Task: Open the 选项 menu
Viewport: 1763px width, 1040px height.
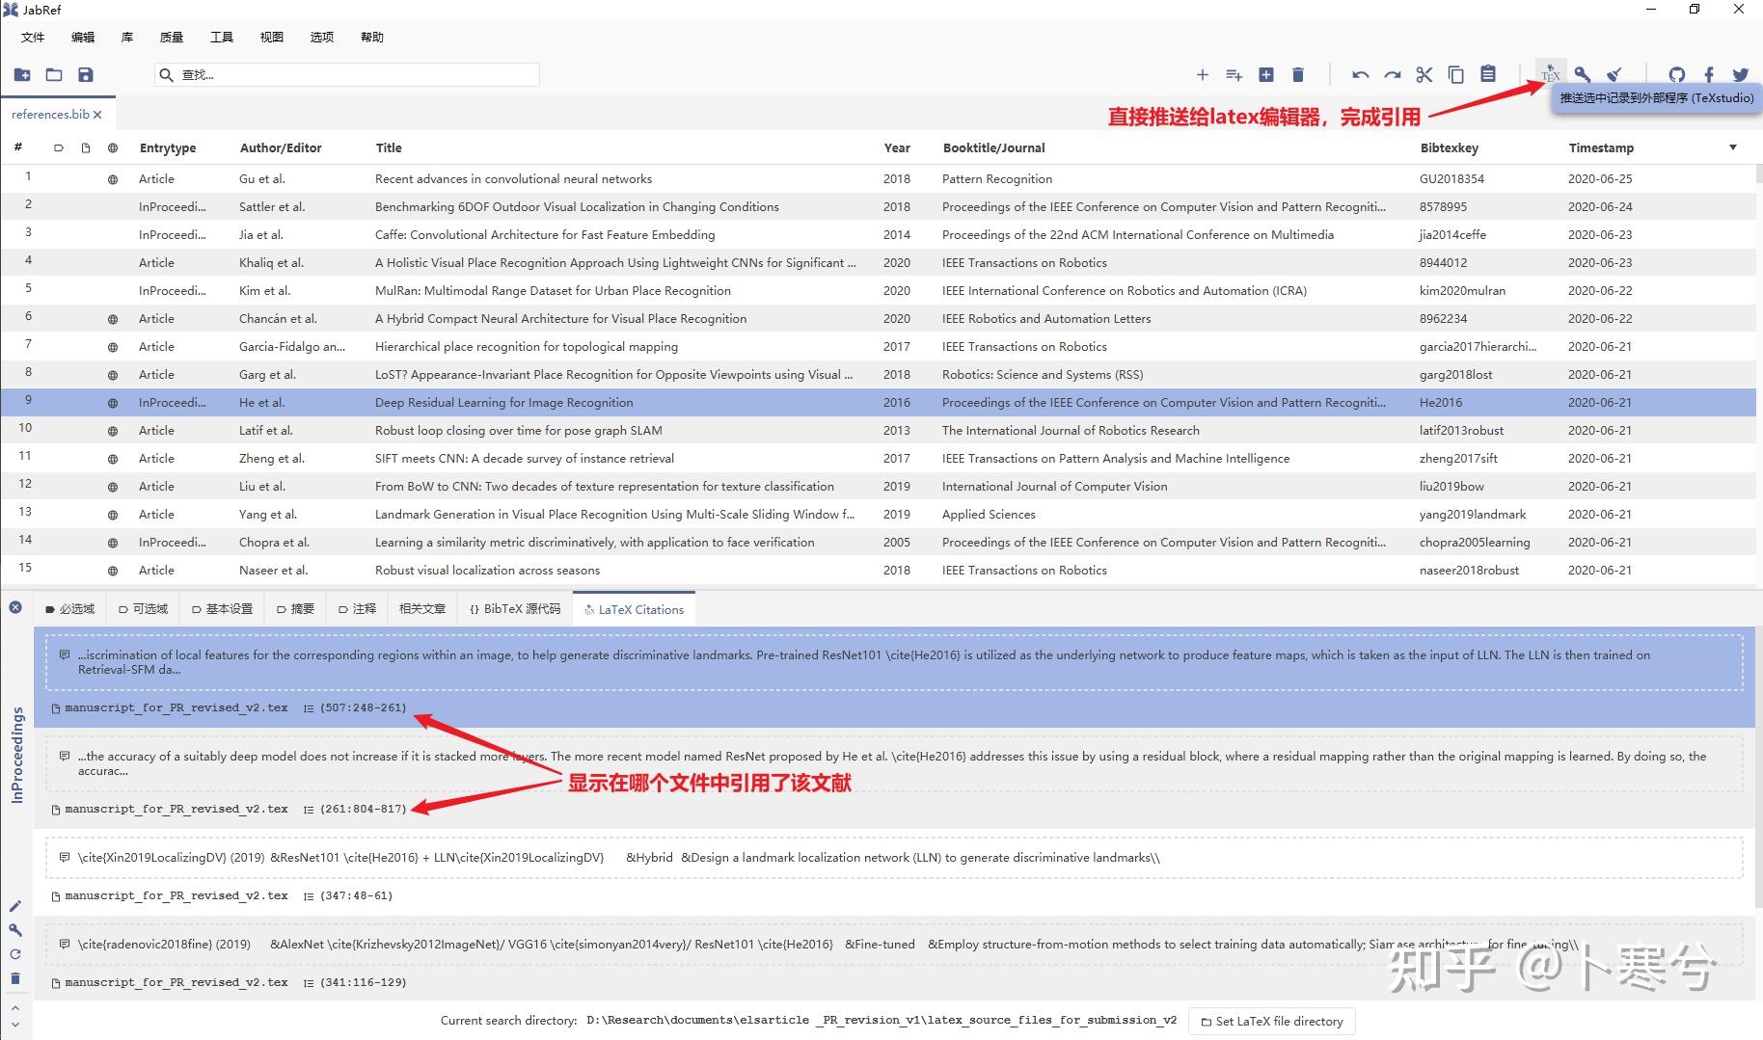Action: click(x=322, y=37)
